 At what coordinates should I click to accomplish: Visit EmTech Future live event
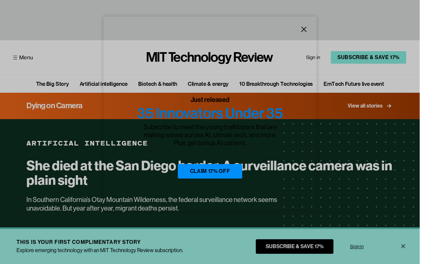coord(354,84)
